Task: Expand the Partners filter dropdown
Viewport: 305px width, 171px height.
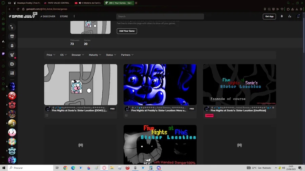Action: [127, 55]
